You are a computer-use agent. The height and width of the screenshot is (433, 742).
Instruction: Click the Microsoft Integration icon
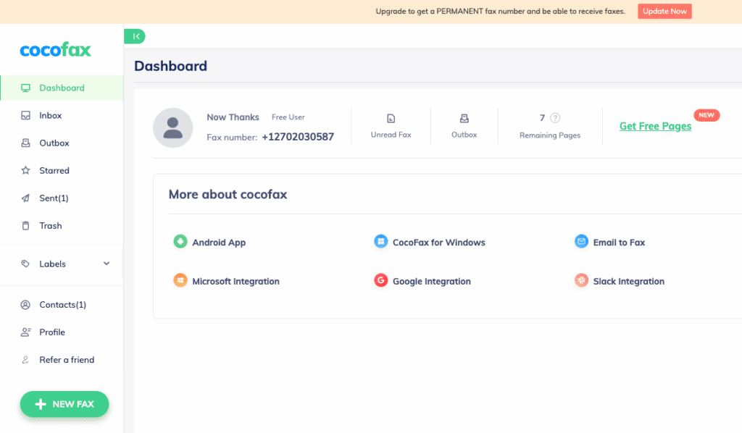[180, 280]
